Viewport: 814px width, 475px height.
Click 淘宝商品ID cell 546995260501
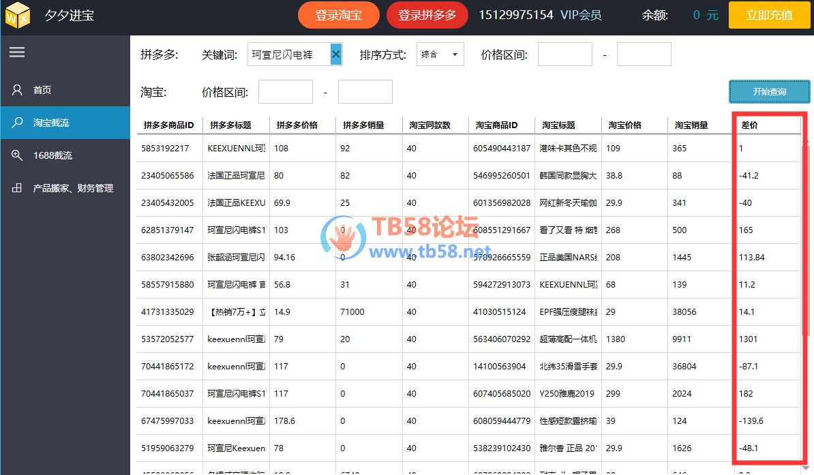[x=502, y=175]
